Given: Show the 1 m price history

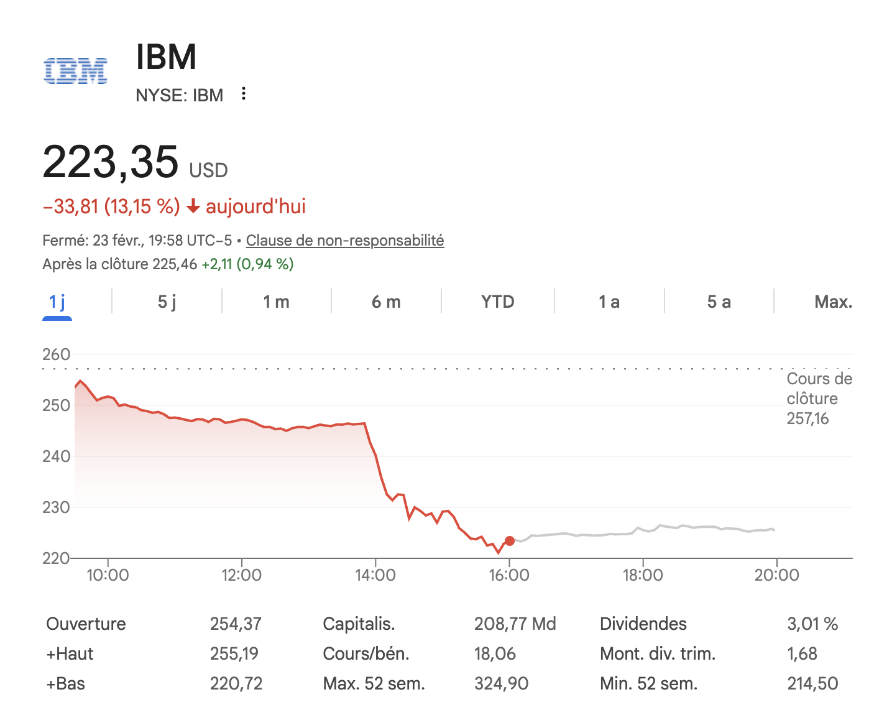Looking at the screenshot, I should pos(276,302).
